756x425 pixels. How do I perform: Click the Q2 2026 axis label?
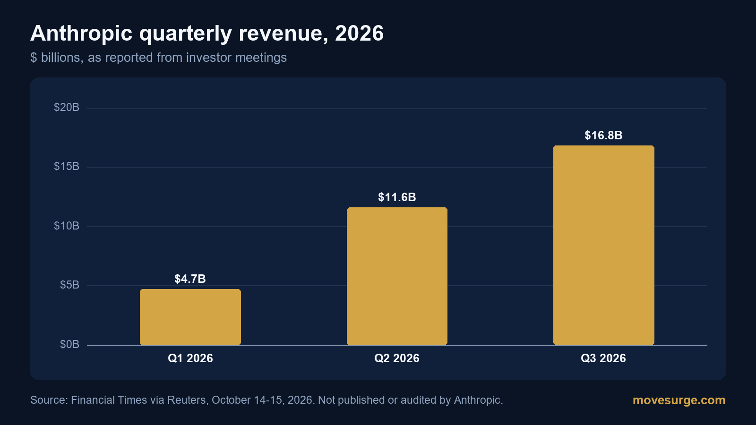click(x=397, y=358)
